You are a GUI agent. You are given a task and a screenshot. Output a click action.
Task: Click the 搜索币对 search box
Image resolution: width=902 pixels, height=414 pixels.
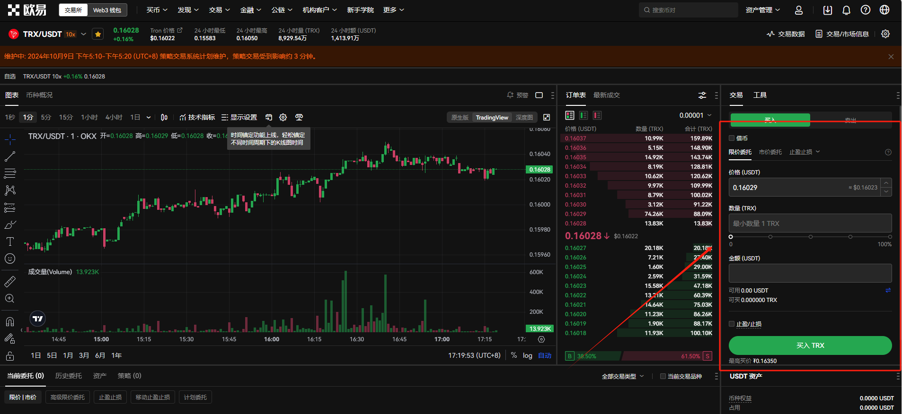pos(688,10)
